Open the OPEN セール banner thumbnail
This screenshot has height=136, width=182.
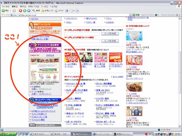coord(116,57)
